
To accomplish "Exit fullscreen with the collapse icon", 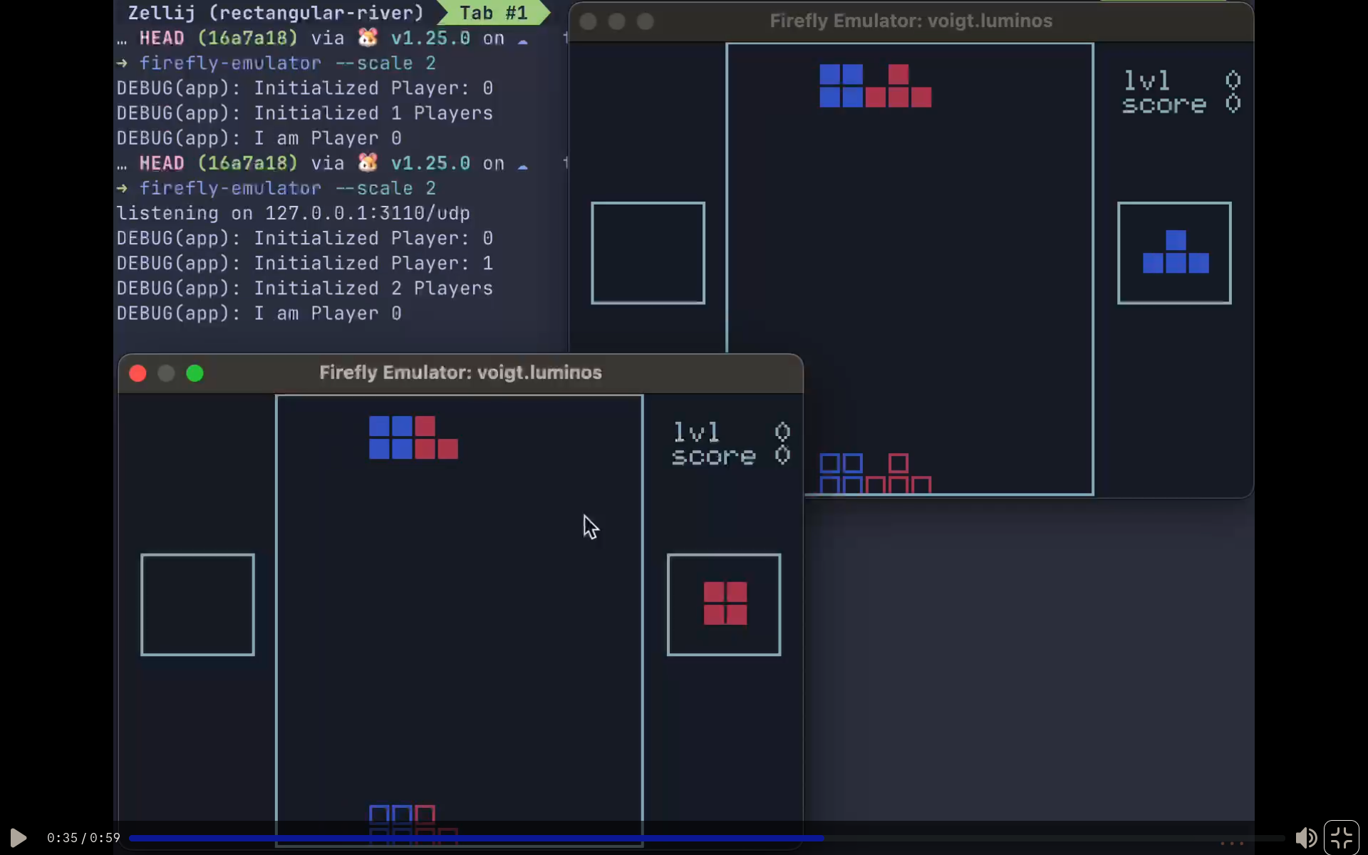I will click(x=1342, y=837).
